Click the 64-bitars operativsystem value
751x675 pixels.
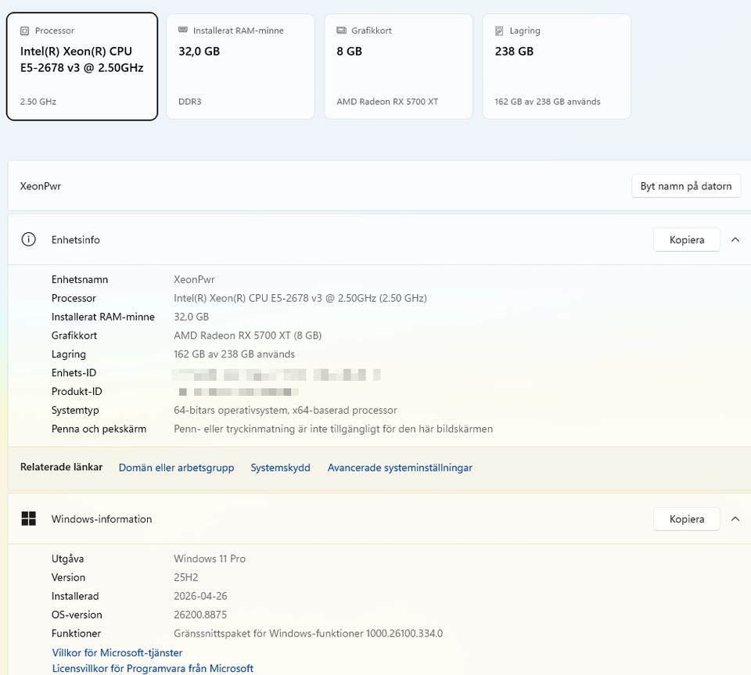[x=286, y=410]
